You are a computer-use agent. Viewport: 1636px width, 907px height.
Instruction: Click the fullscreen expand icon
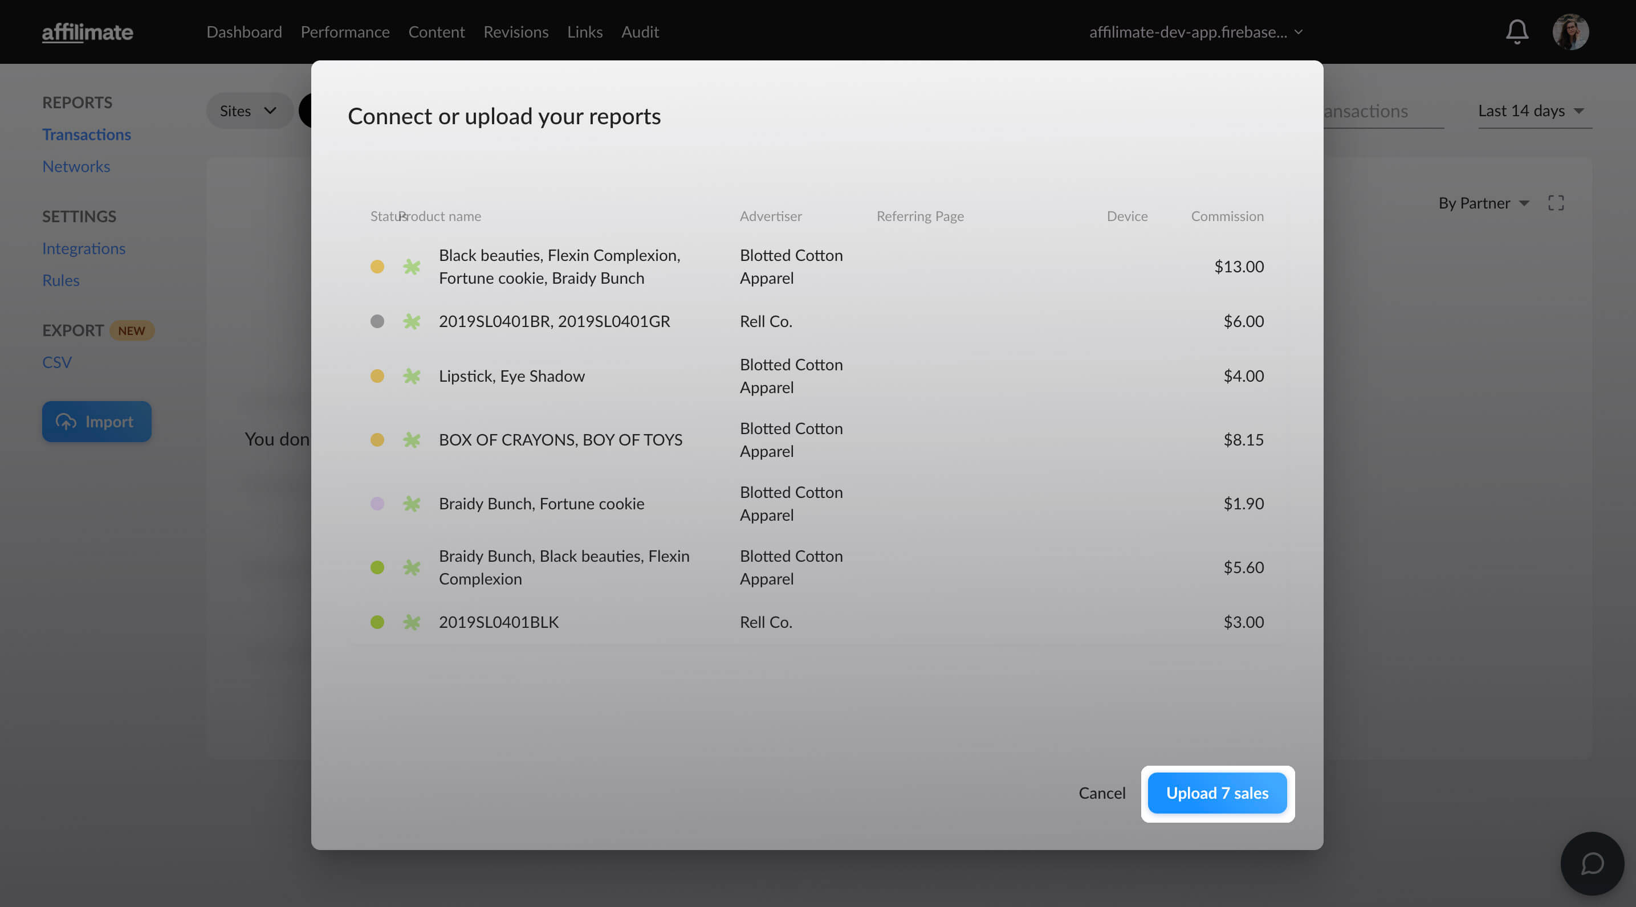(1556, 203)
